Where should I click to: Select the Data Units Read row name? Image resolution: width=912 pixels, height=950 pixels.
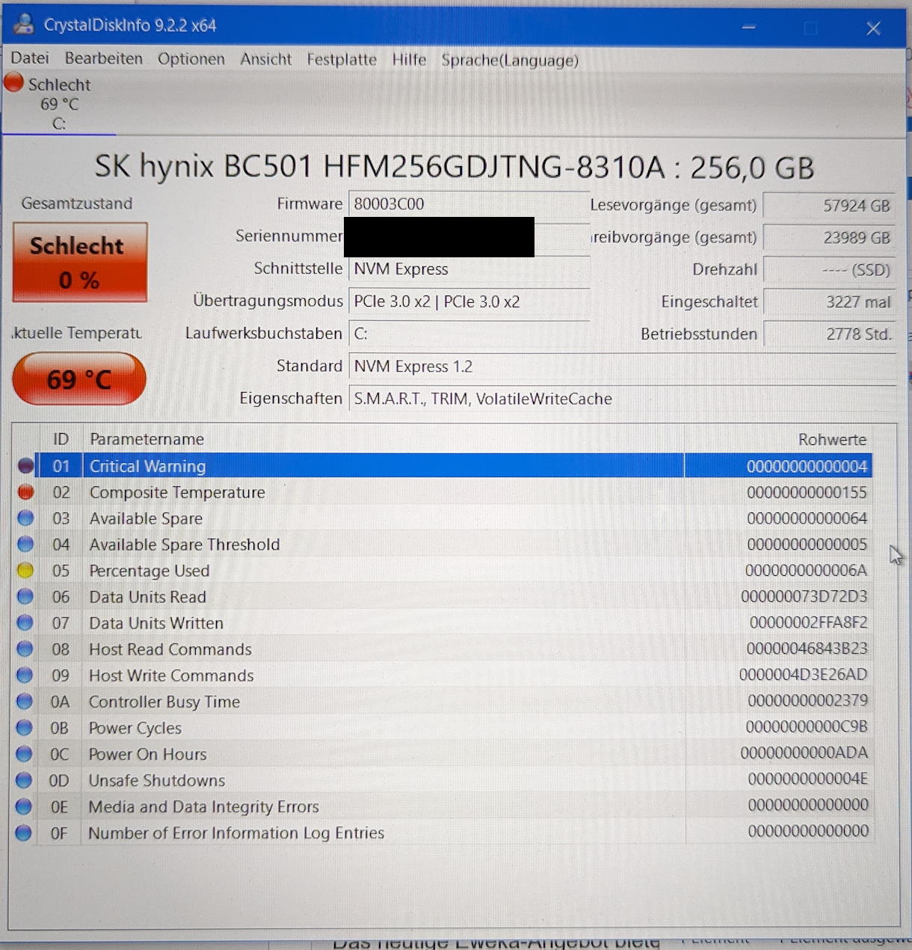(x=147, y=597)
